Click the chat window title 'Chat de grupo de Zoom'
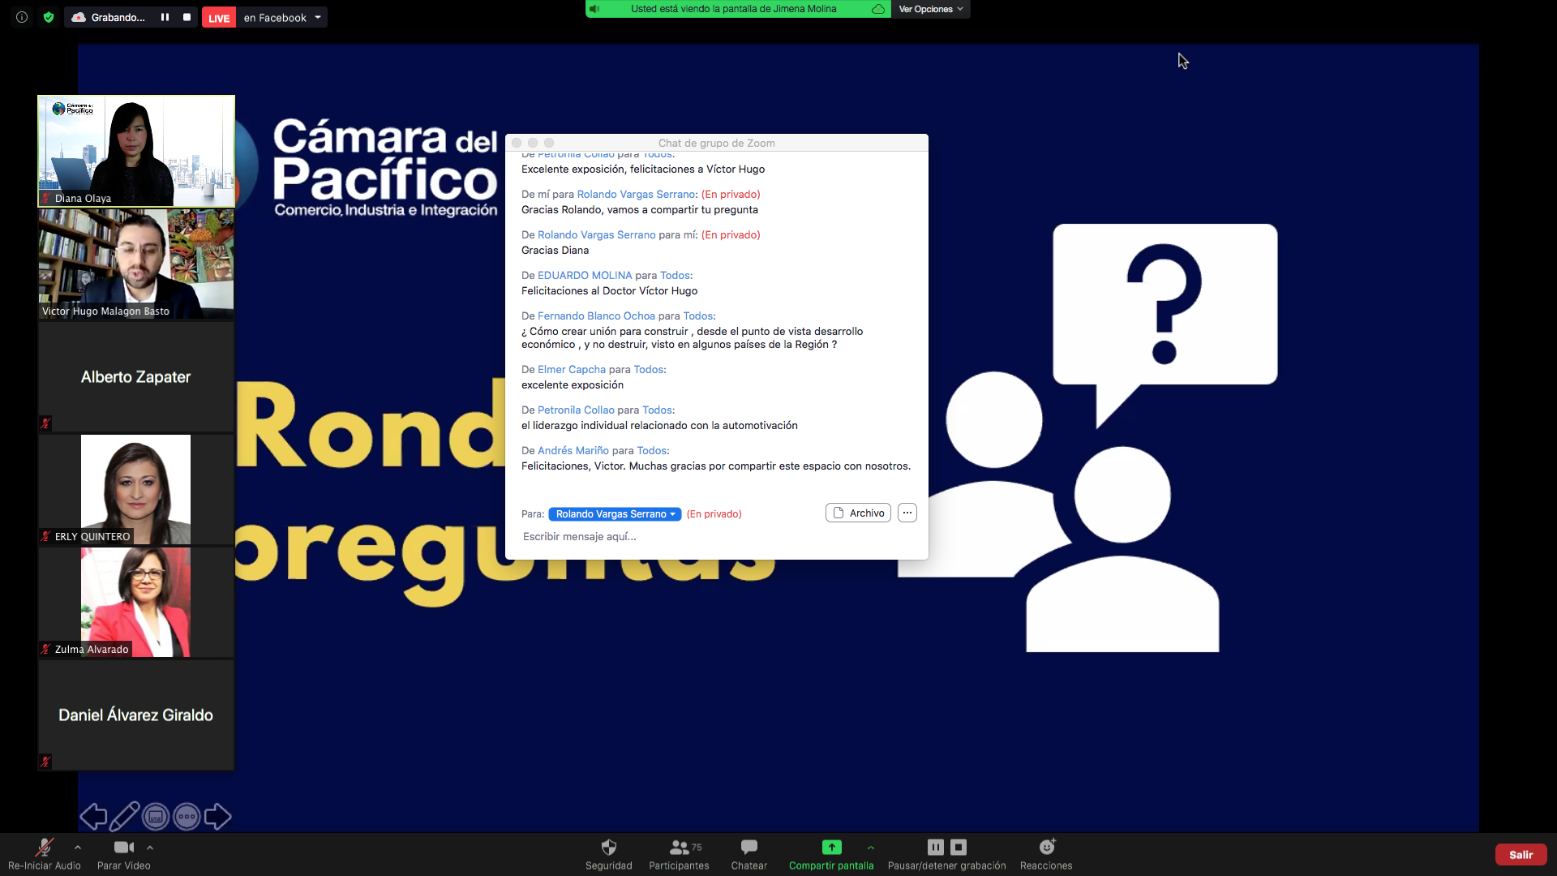 (x=717, y=143)
